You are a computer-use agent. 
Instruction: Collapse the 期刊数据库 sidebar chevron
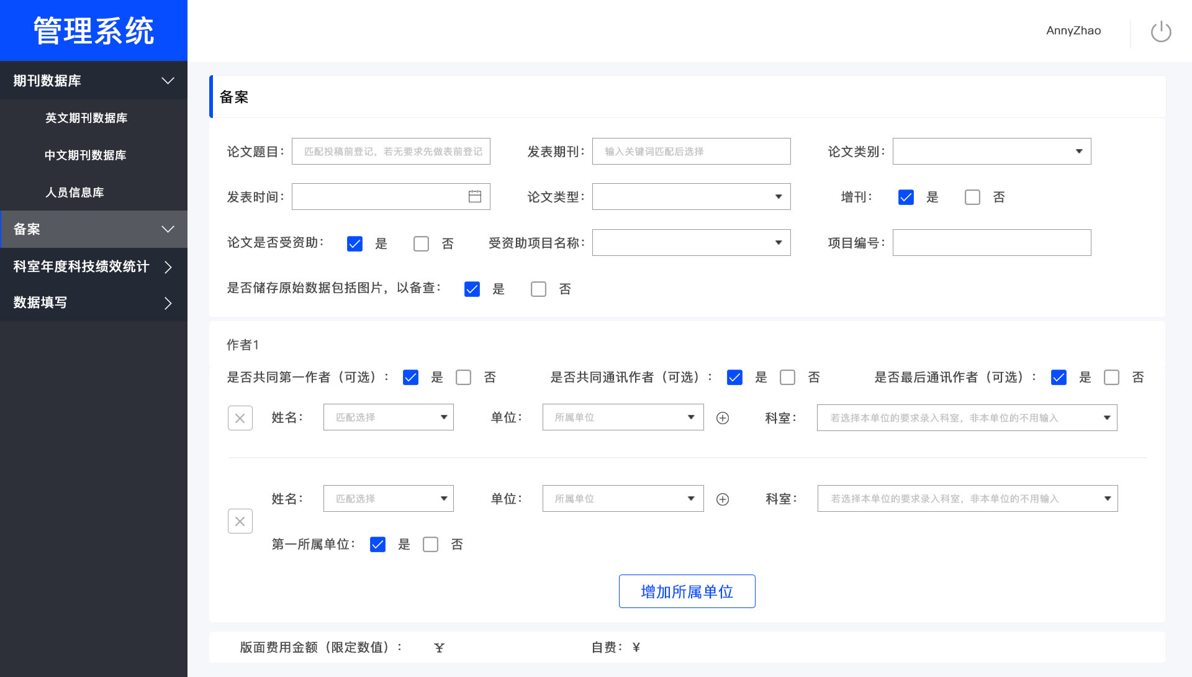(168, 81)
